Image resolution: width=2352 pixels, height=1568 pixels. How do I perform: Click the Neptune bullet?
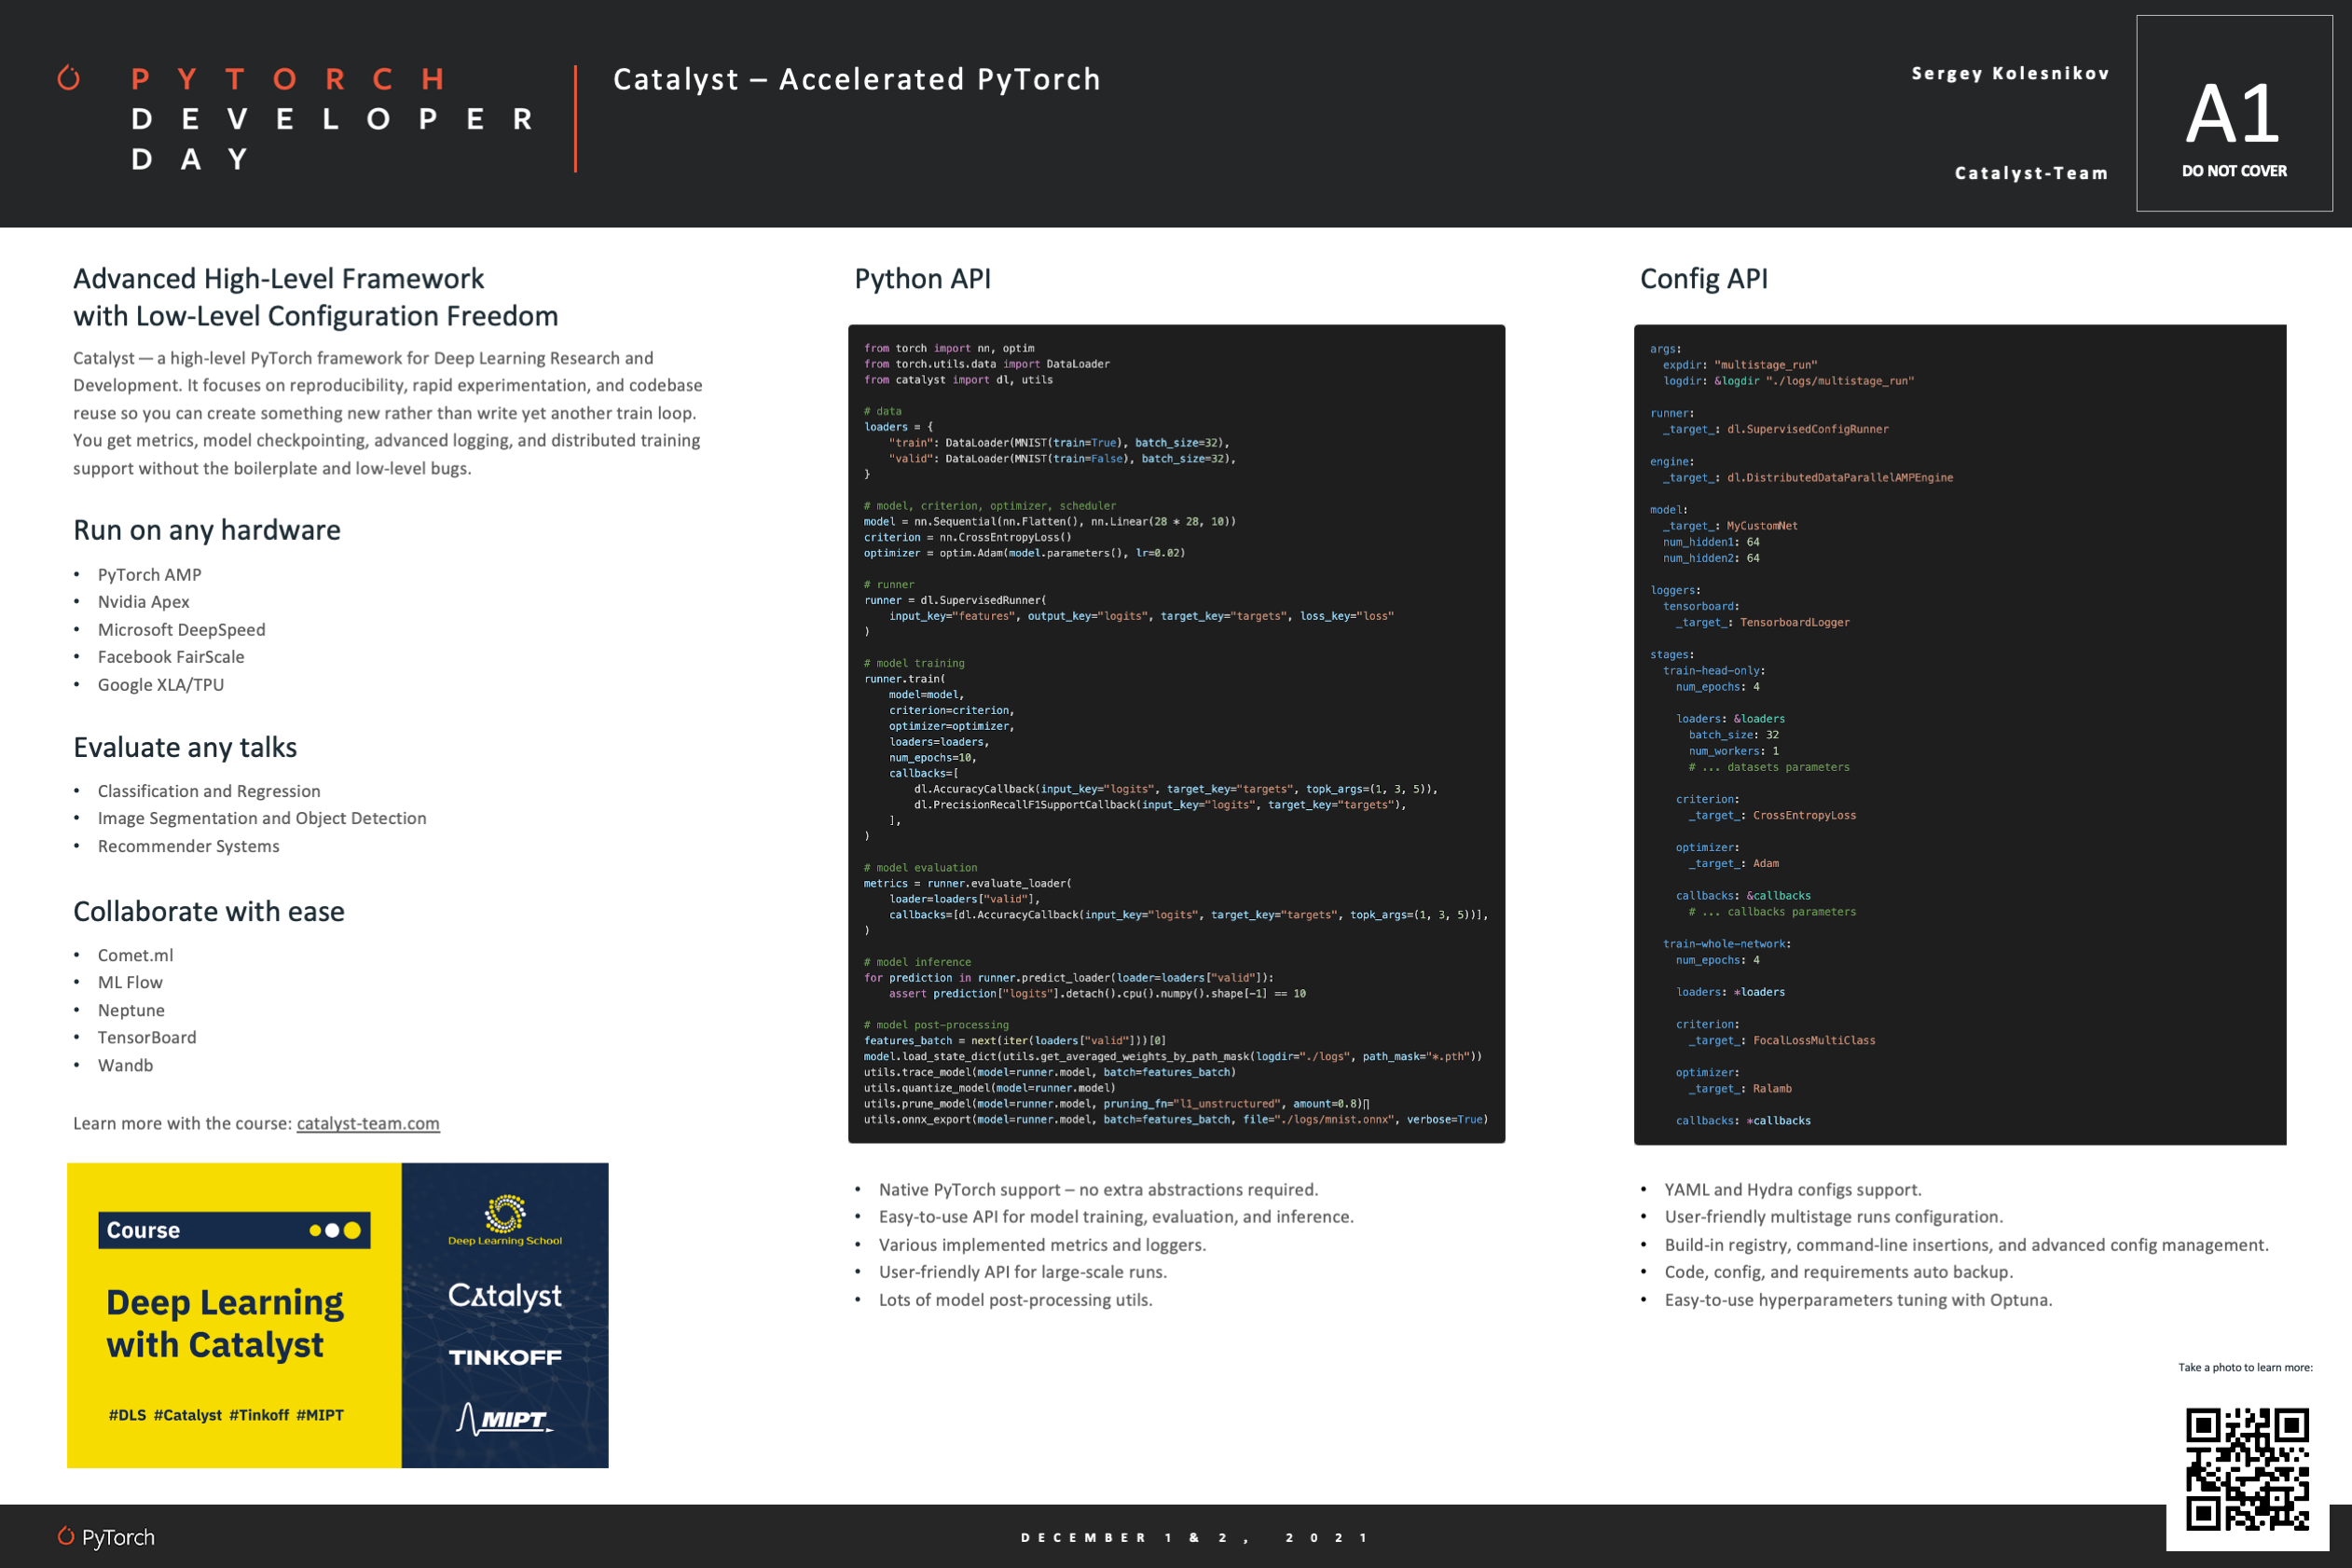point(131,1010)
